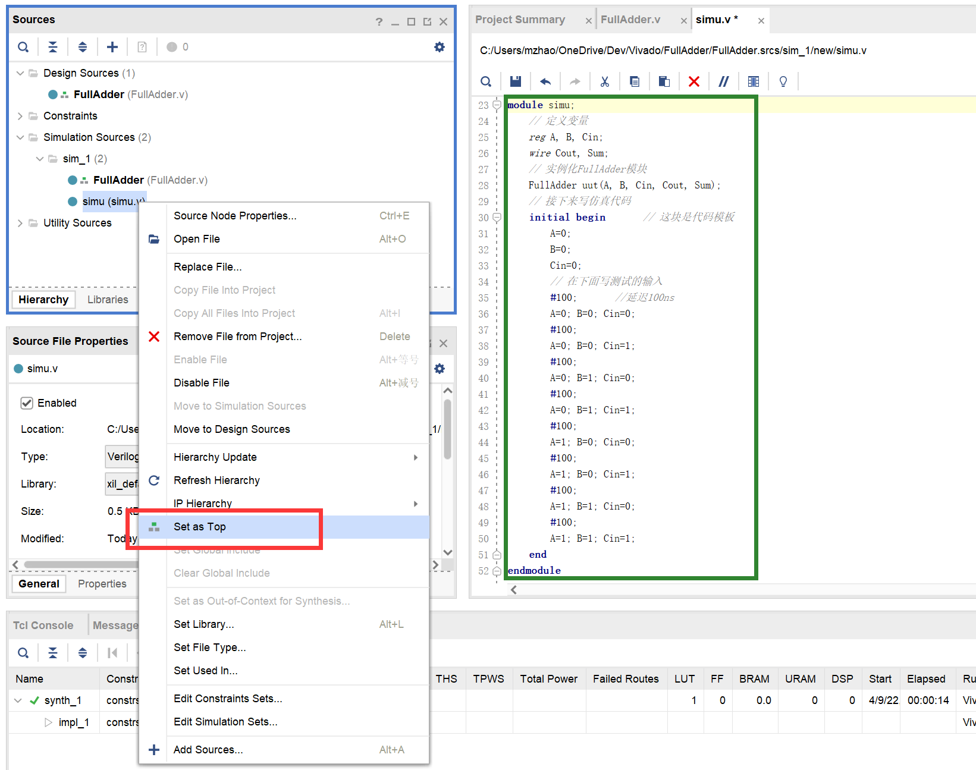This screenshot has height=770, width=976.
Task: Open the Libraries tab in Sources
Action: 108,300
